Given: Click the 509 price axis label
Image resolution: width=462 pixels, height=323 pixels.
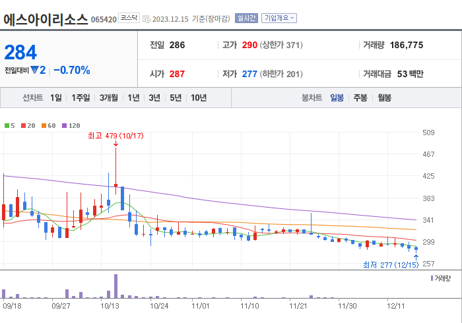Looking at the screenshot, I should (x=428, y=132).
